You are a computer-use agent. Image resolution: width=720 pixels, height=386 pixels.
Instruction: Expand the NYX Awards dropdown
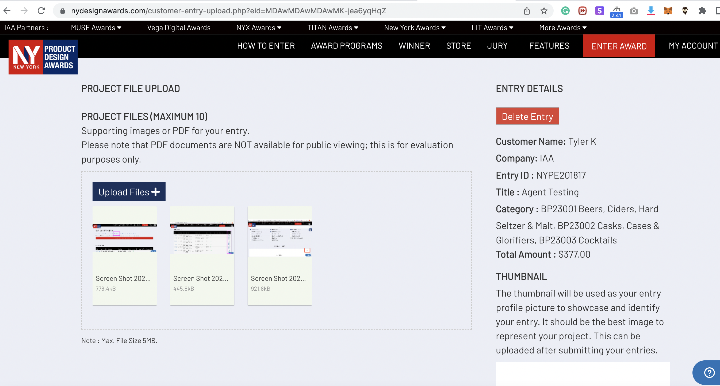pos(259,27)
